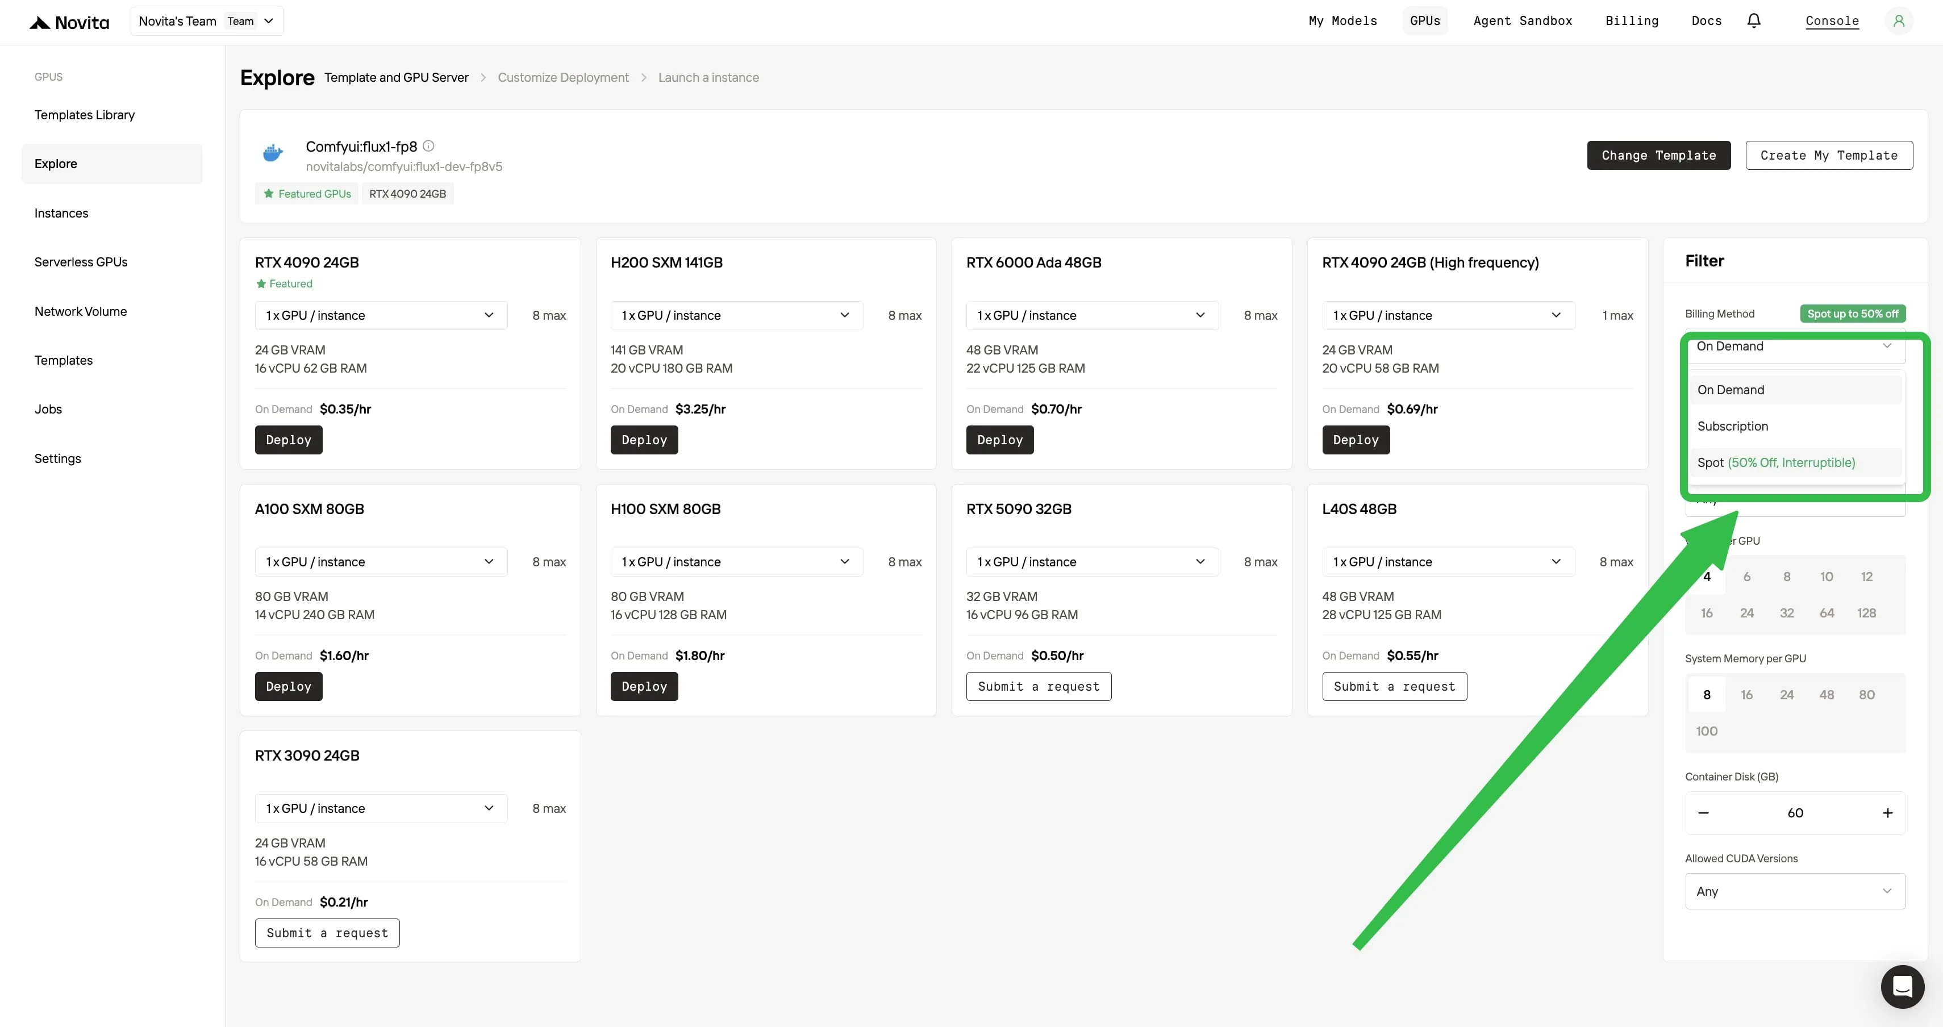Deploy RTX 4090 24GB High frequency
Screen dimensions: 1943x1027
click(x=1356, y=440)
